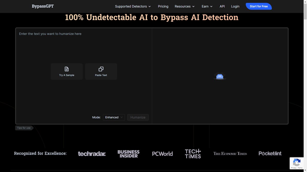Click the Try A Sample document icon
This screenshot has width=307, height=172.
(67, 69)
